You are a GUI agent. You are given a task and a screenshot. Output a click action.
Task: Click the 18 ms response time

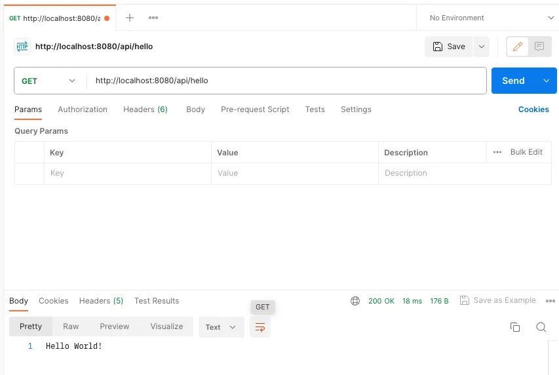coord(412,301)
